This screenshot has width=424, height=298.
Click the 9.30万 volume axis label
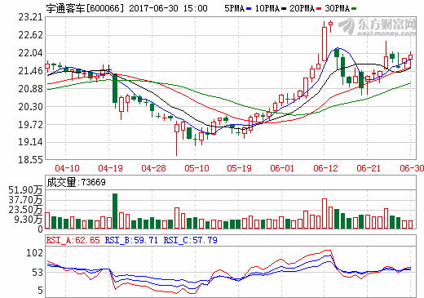[x=29, y=220]
